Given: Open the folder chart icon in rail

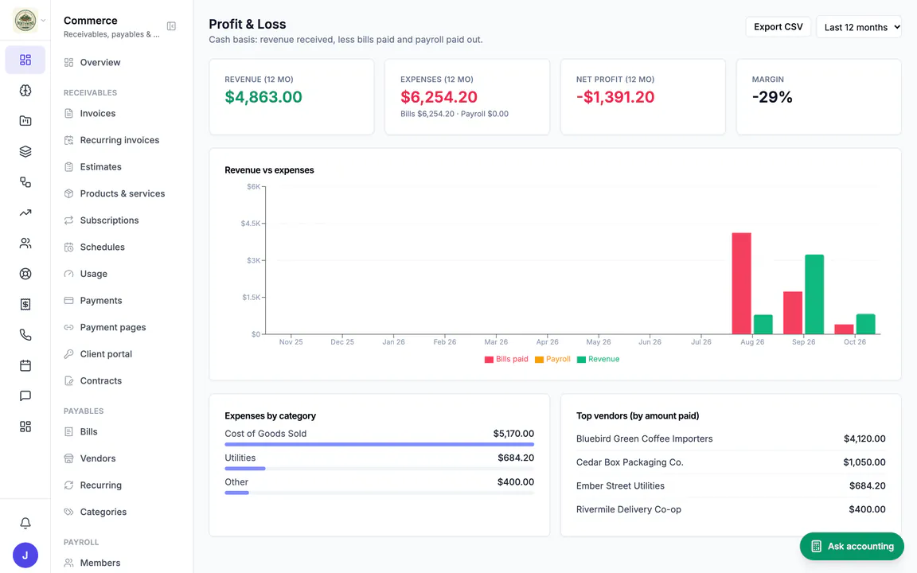Looking at the screenshot, I should click(25, 120).
